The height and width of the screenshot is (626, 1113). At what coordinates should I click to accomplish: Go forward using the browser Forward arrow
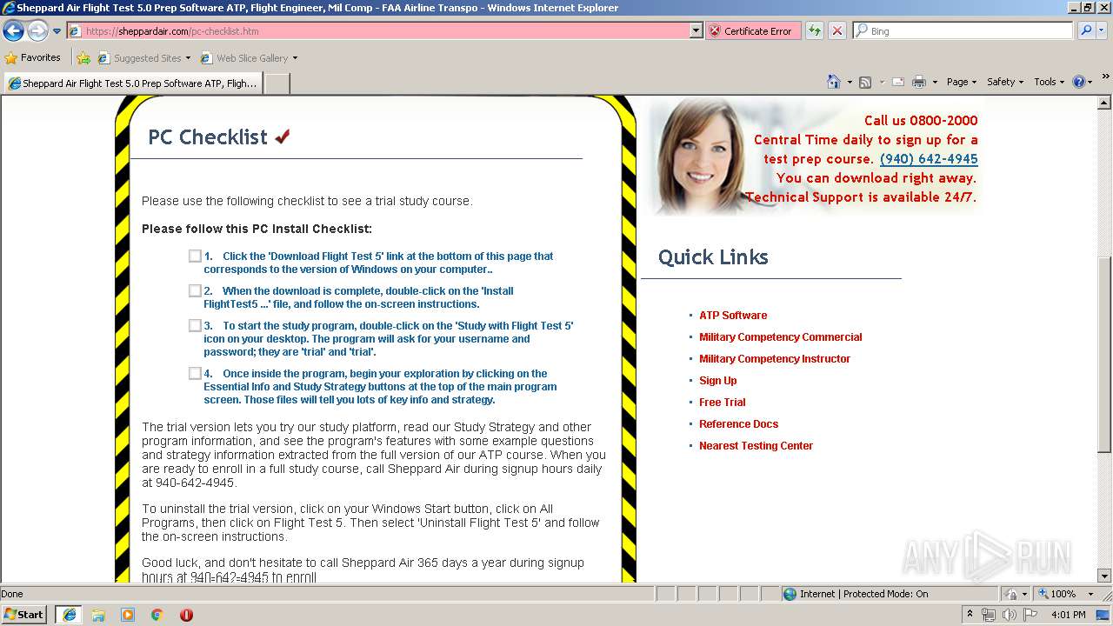point(37,31)
